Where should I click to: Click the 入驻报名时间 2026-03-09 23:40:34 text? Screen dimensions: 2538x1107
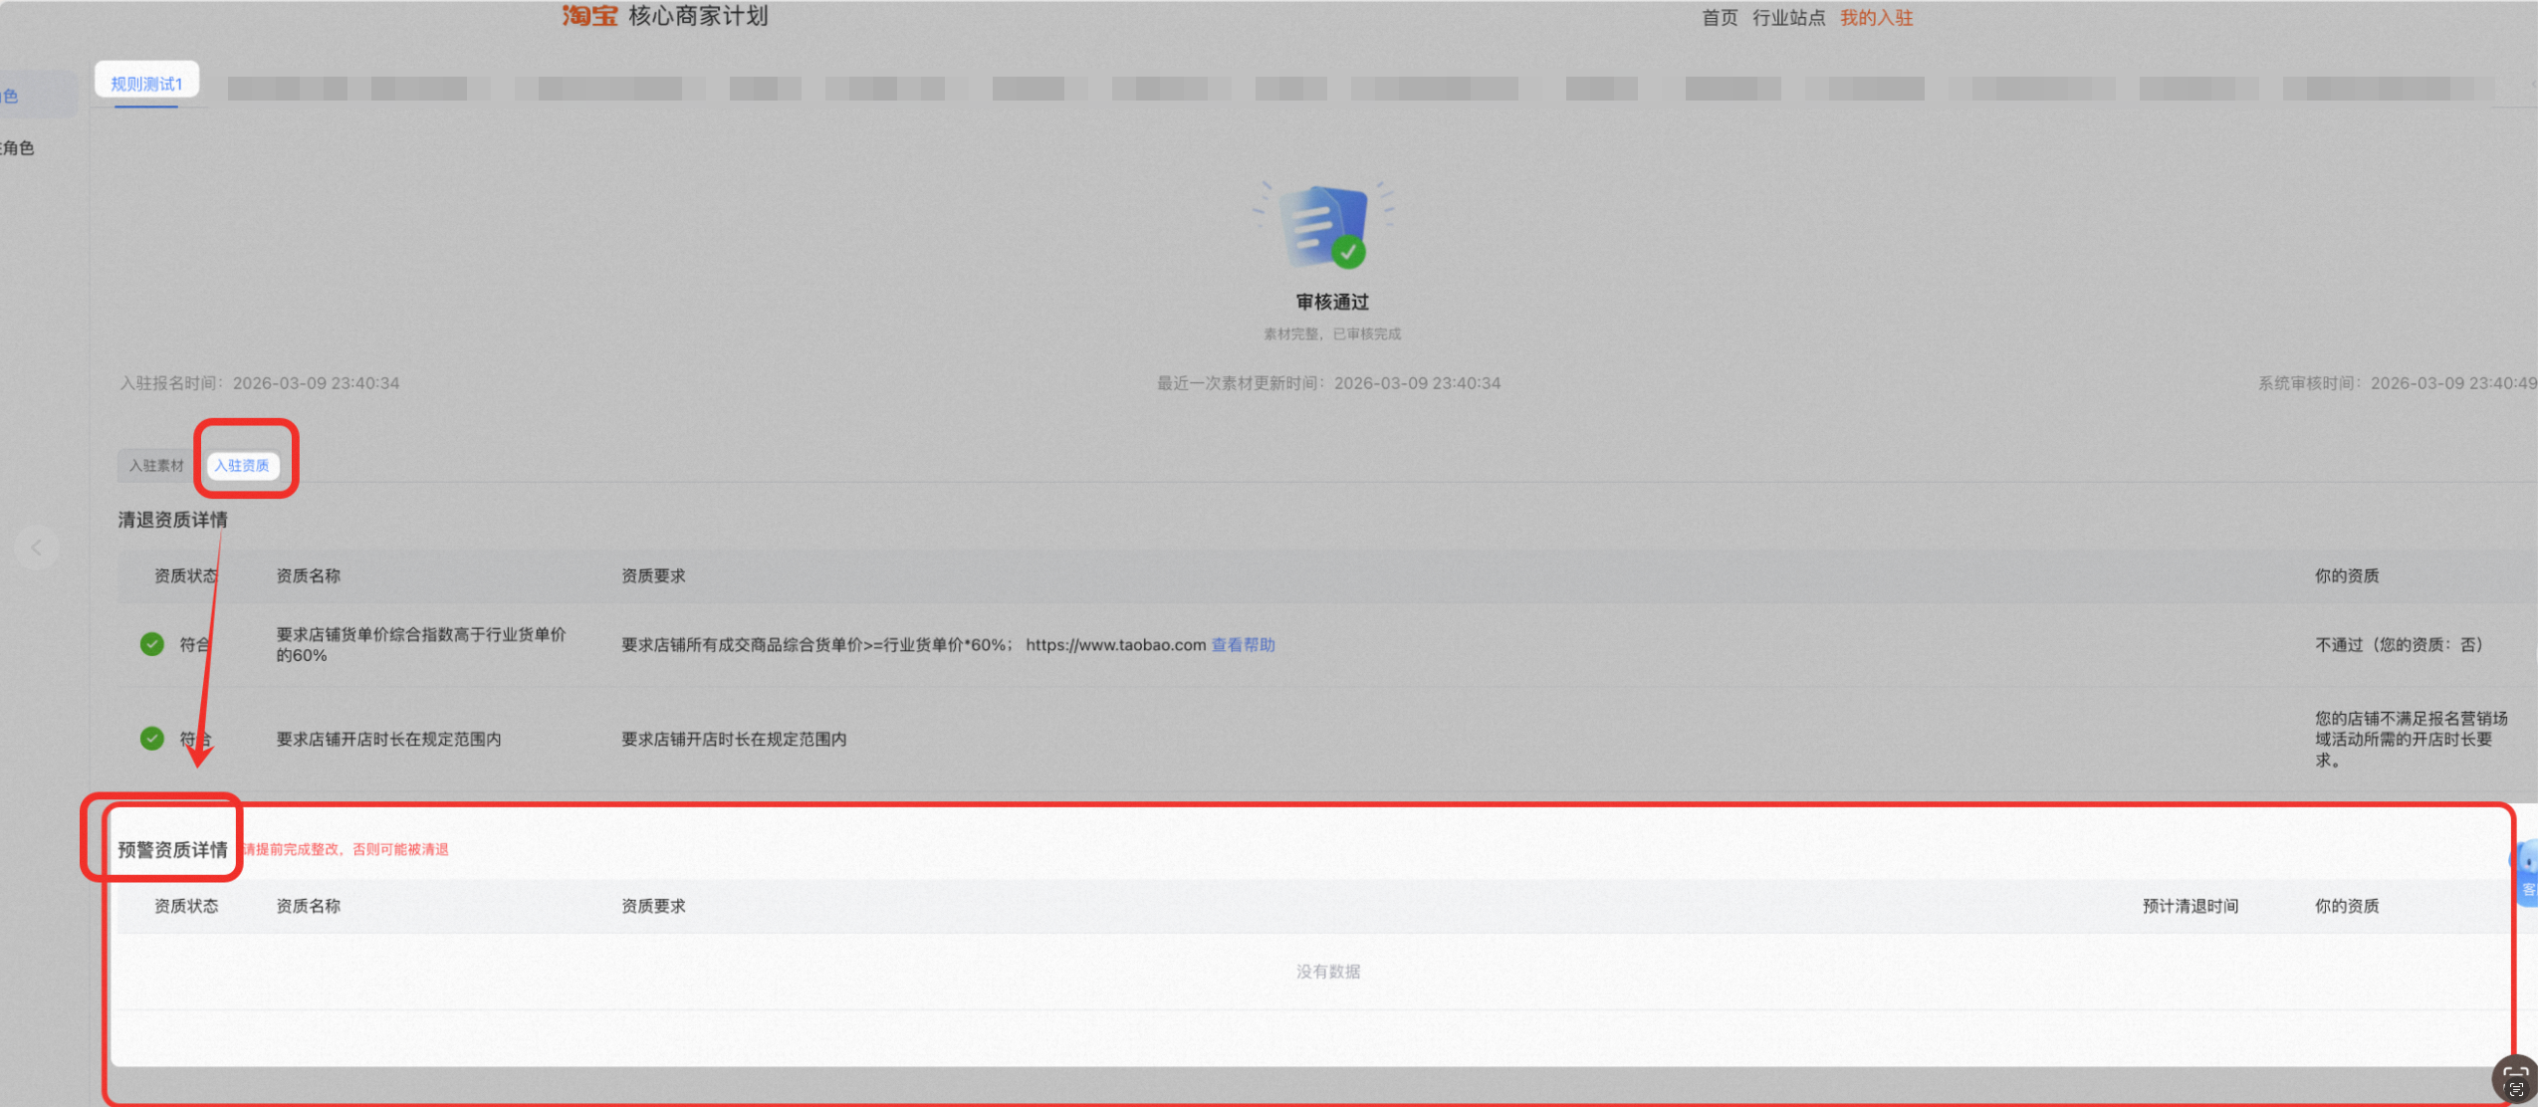[260, 383]
